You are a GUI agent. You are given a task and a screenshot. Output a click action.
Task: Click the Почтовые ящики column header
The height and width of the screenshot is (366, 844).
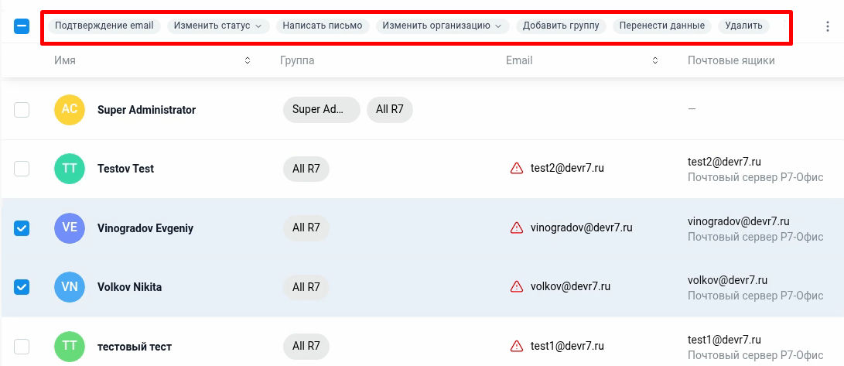coord(731,61)
